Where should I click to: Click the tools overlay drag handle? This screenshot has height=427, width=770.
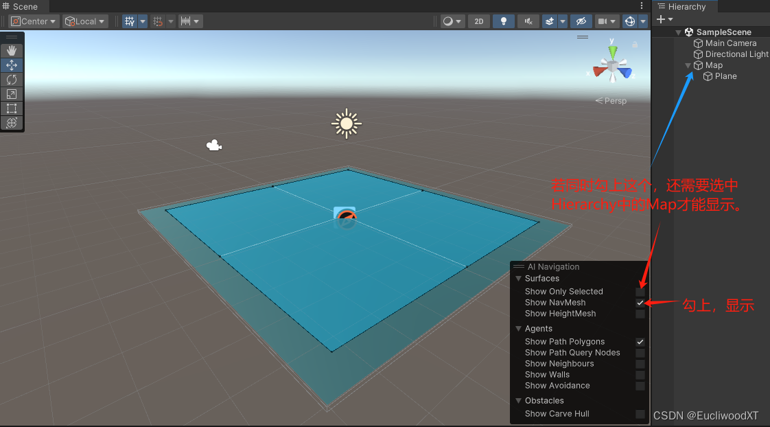12,37
